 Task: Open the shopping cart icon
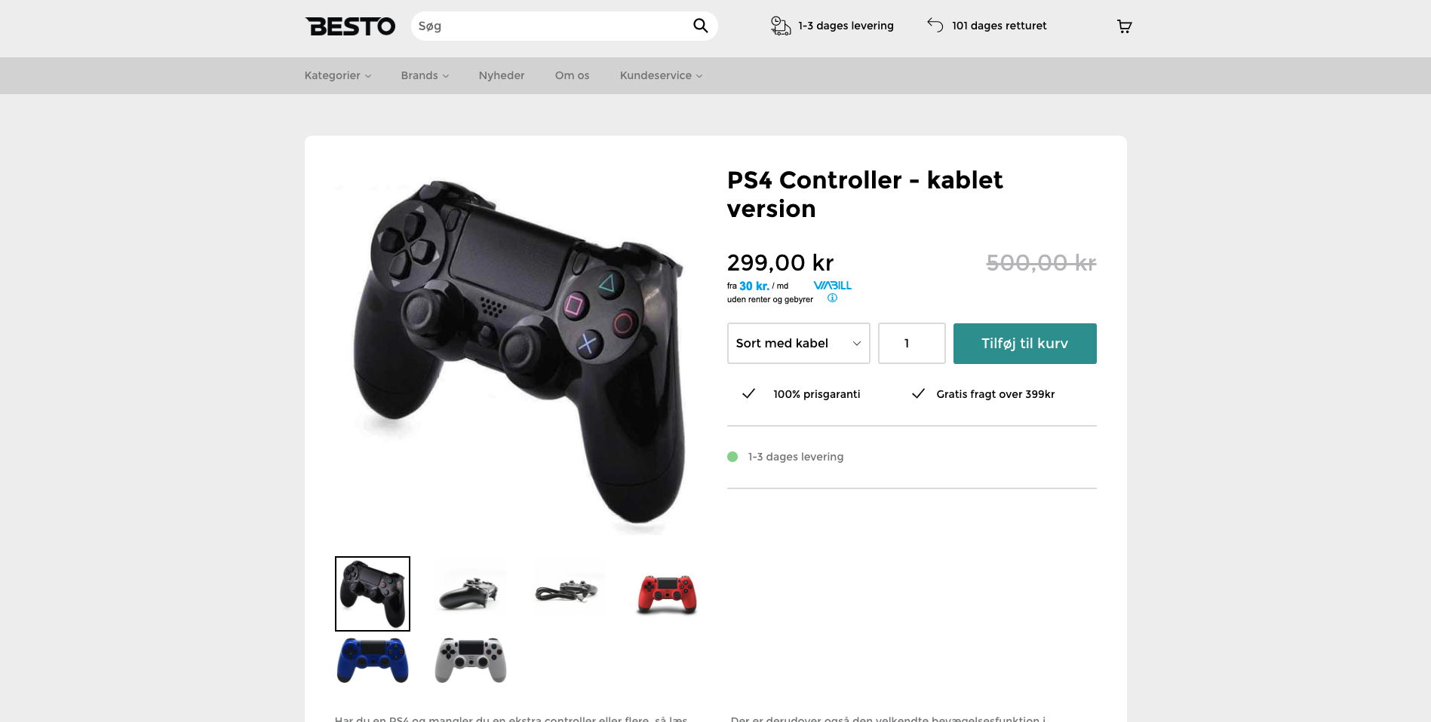pyautogui.click(x=1124, y=26)
